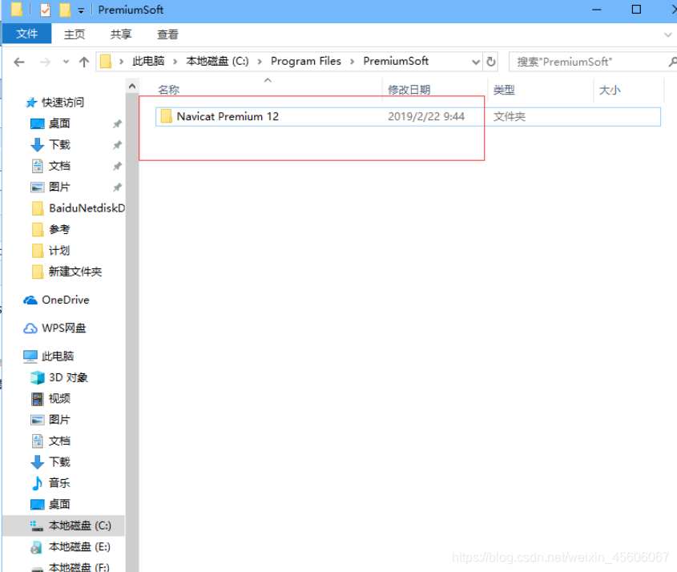Click the pin icon next to 下载
677x572 pixels.
(117, 145)
